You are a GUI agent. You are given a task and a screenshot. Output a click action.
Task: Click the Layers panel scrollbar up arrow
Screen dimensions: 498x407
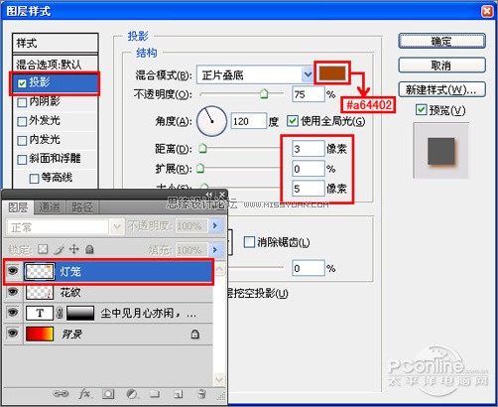click(219, 269)
